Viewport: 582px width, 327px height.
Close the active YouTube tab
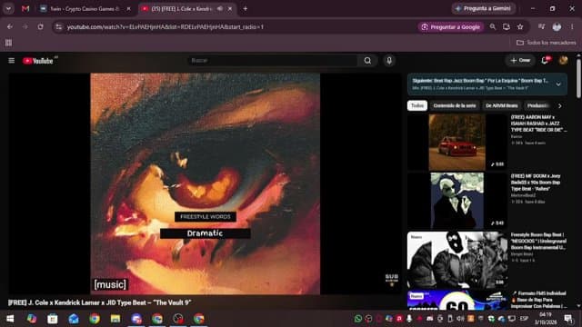tap(230, 8)
